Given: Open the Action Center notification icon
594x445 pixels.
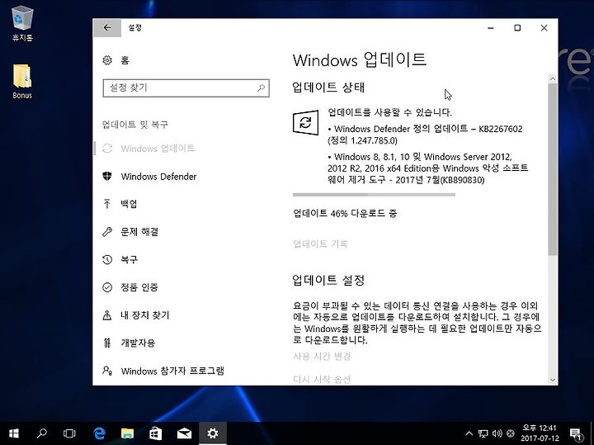Looking at the screenshot, I should [x=576, y=433].
